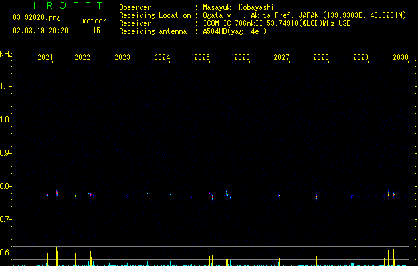Click the 0.6 kHz axis label
The height and width of the screenshot is (266, 418).
(x=6, y=253)
